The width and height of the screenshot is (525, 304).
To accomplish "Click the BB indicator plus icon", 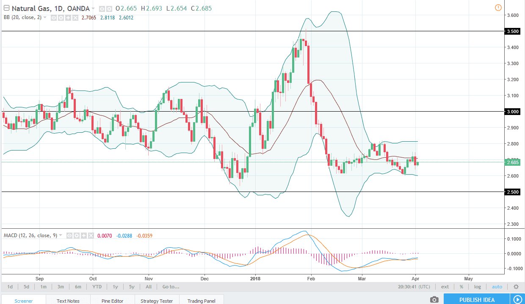I will tap(68, 18).
